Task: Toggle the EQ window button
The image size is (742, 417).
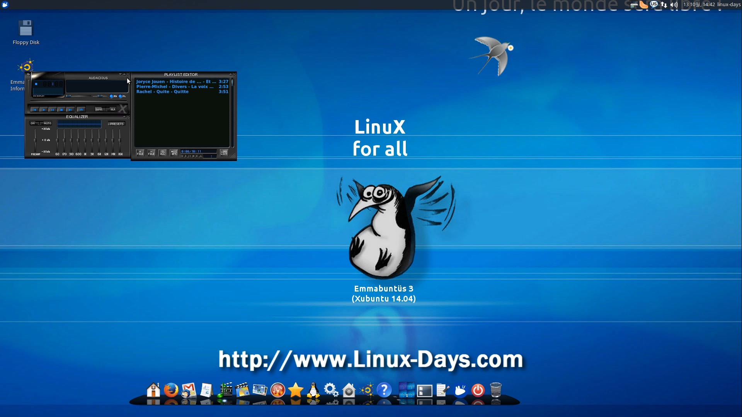Action: pos(113,96)
